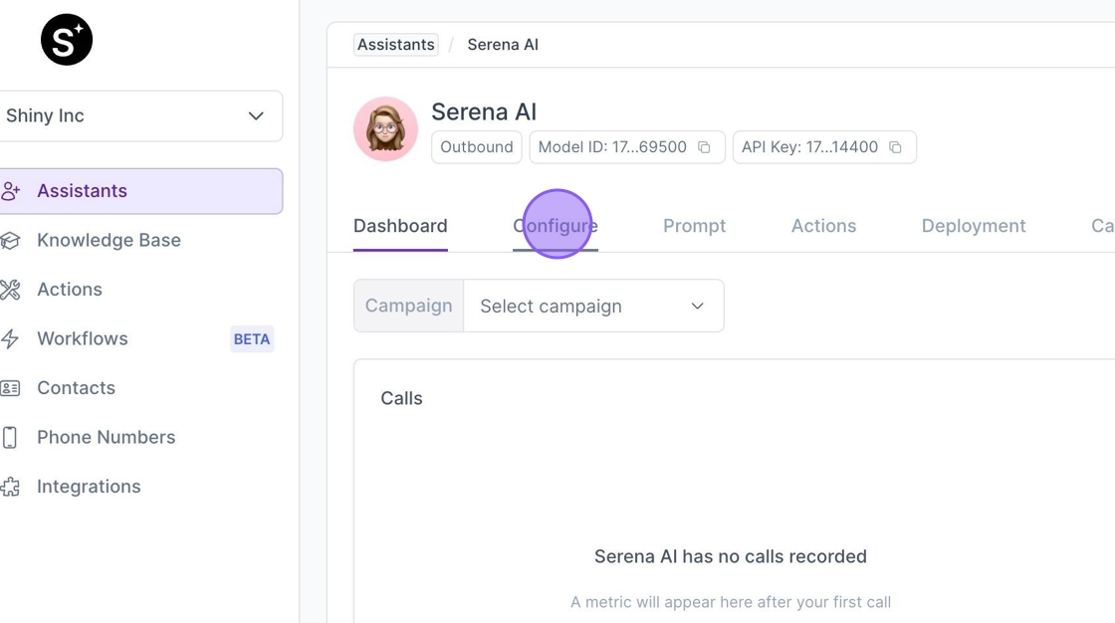1115x623 pixels.
Task: Click the Phone Numbers device icon
Action: click(x=10, y=437)
